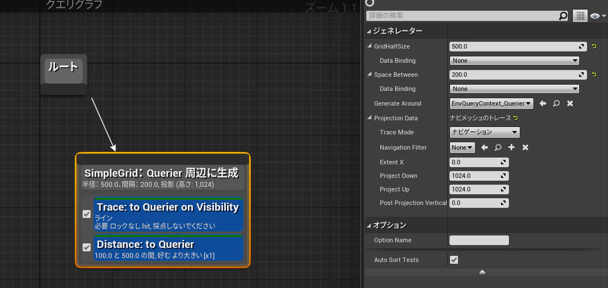Open Generate Around EnvQueryContext_Querier dropdown
This screenshot has height=288, width=608.
coord(491,103)
